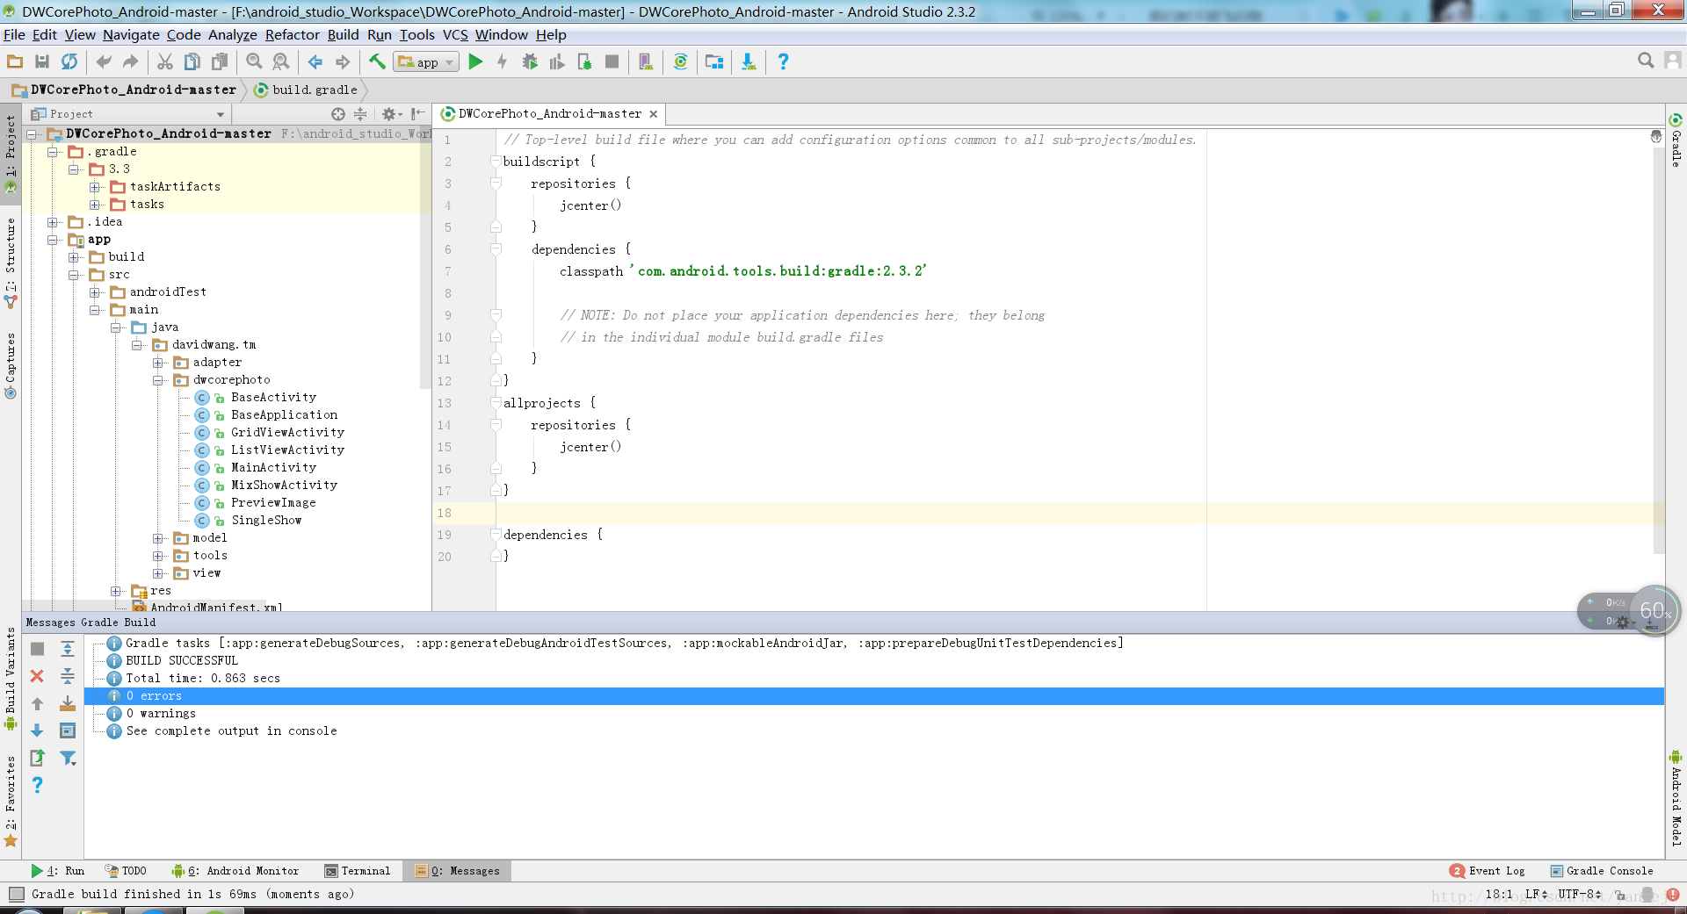Click the Project panel settings gear icon
Image resolution: width=1687 pixels, height=914 pixels.
tap(390, 114)
